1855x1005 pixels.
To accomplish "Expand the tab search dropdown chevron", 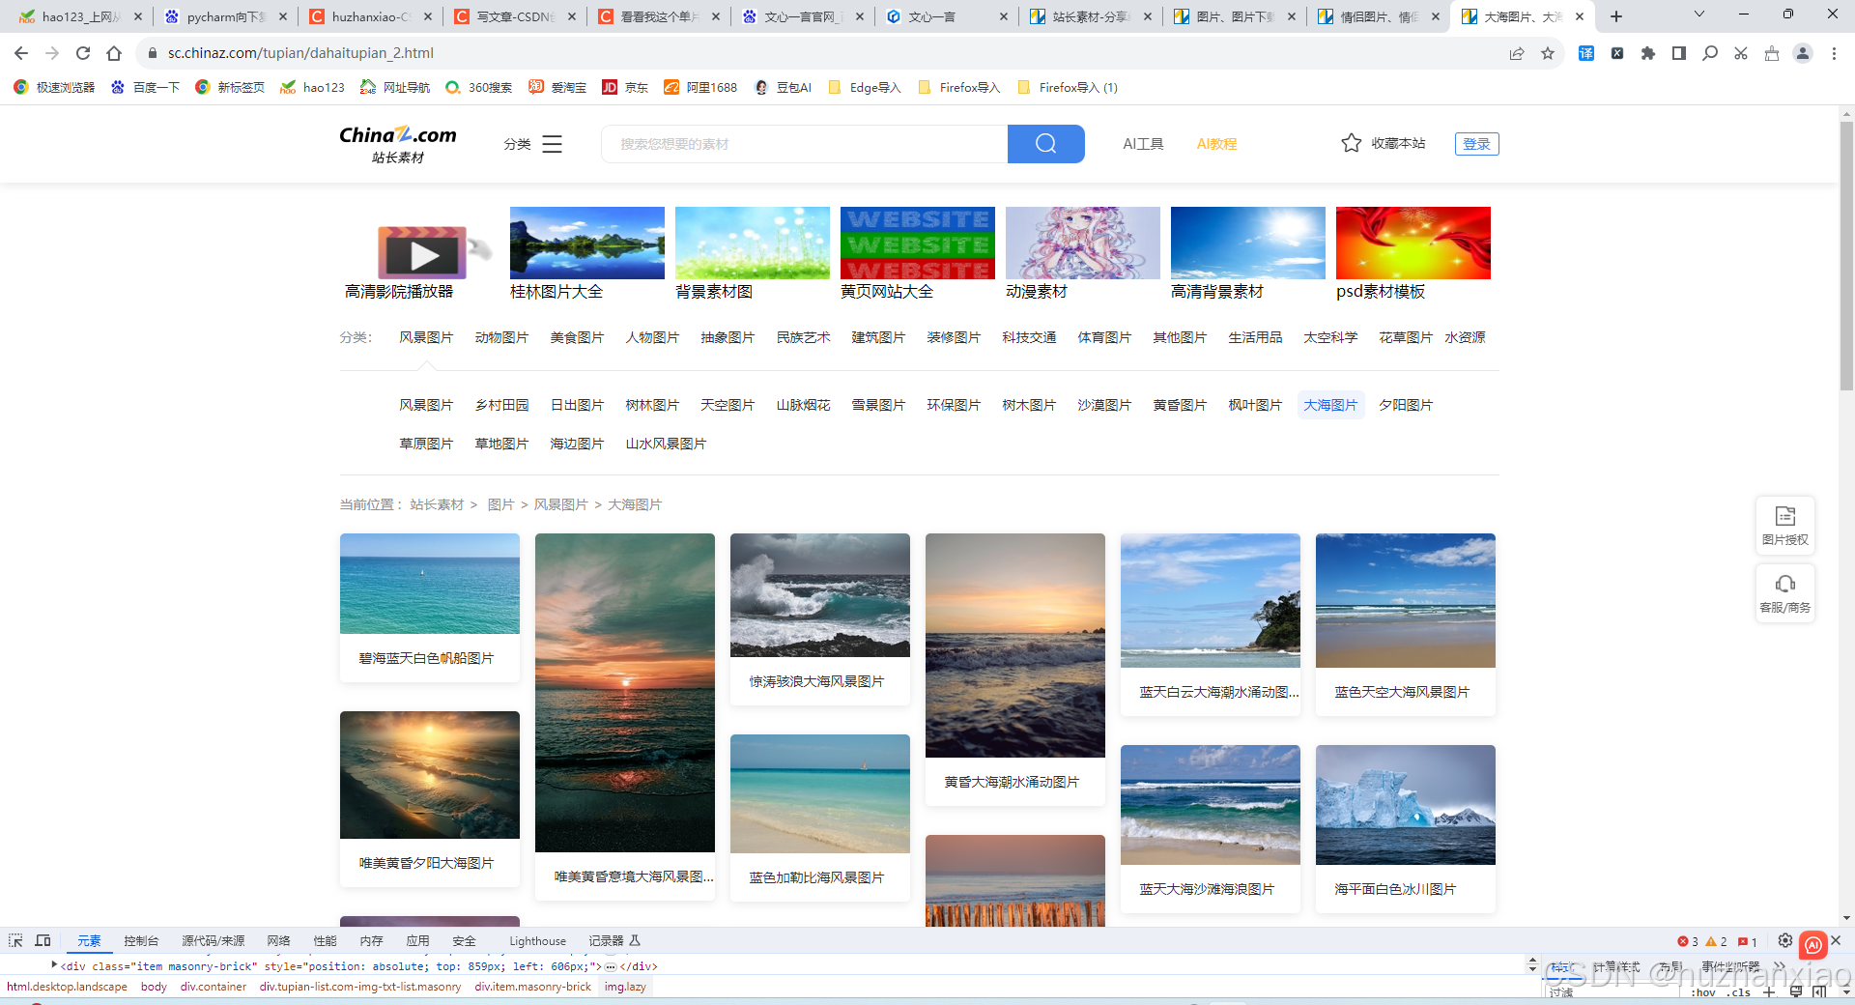I will (1699, 14).
